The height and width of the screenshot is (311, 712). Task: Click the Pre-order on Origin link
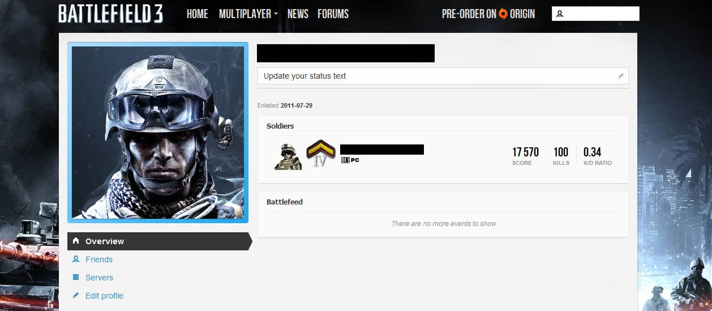coord(488,14)
